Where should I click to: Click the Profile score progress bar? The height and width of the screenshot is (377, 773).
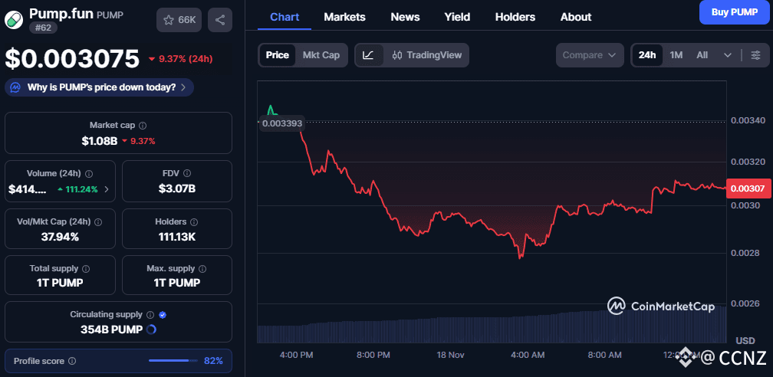pos(173,361)
